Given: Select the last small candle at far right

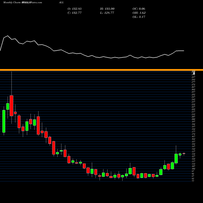Looking at the screenshot, I should pos(184,153).
